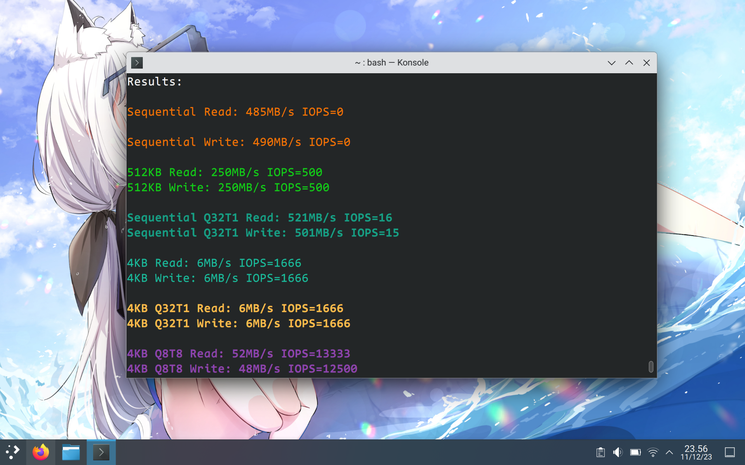The image size is (745, 465).
Task: Open Wi-Fi network settings in tray
Action: 653,452
